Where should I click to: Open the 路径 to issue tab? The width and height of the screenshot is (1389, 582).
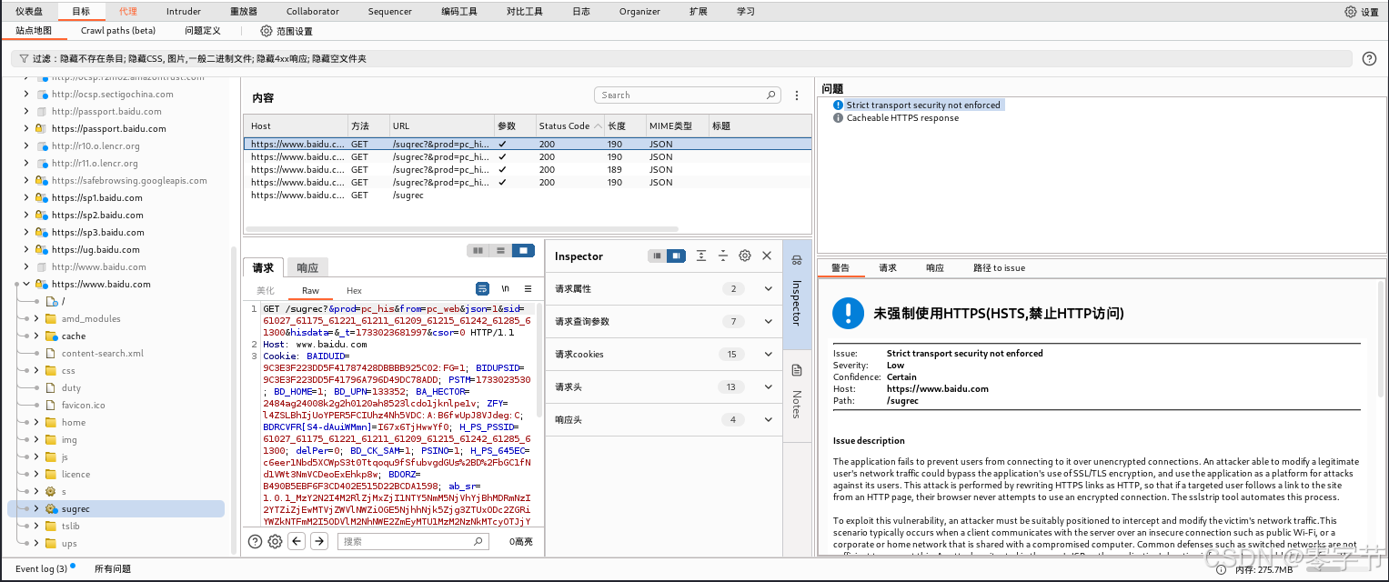click(x=999, y=268)
